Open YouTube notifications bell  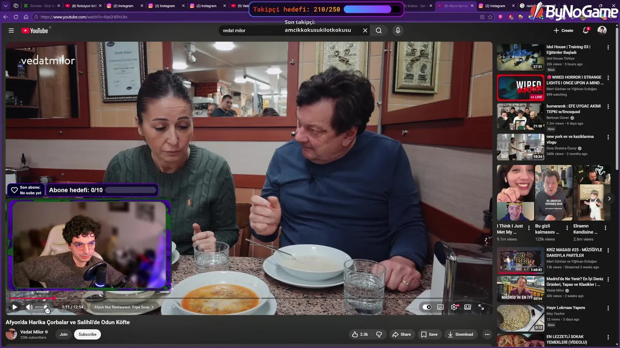(x=586, y=30)
